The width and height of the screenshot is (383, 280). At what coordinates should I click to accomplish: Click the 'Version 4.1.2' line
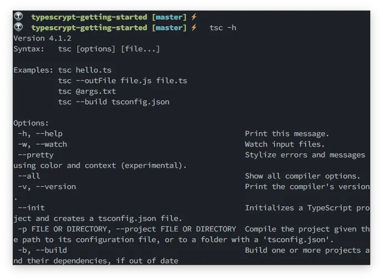[x=42, y=38]
